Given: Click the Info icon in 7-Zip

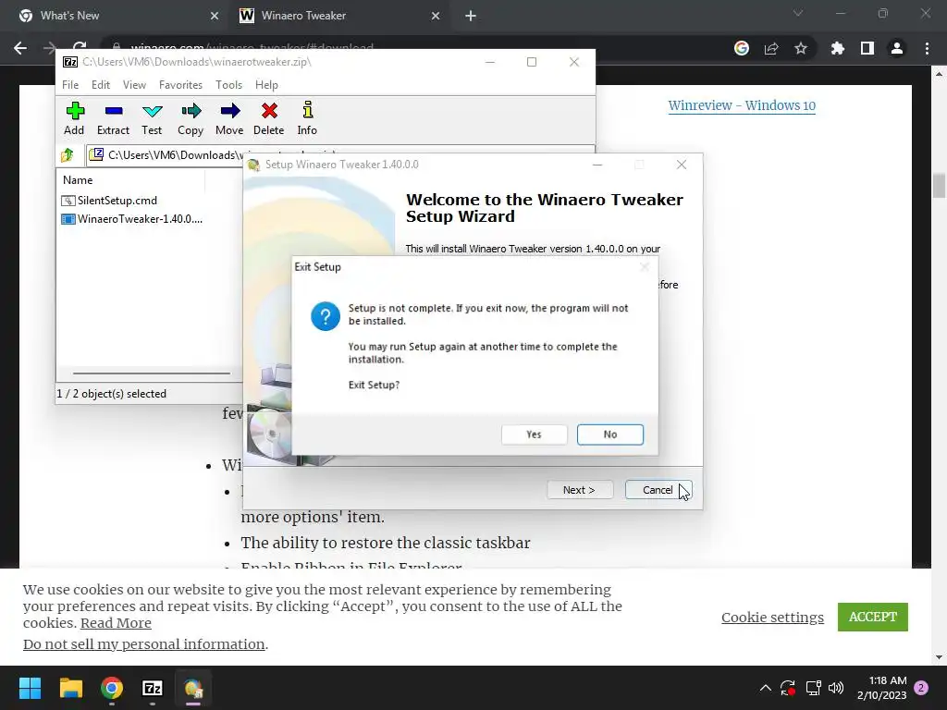Looking at the screenshot, I should 307,118.
